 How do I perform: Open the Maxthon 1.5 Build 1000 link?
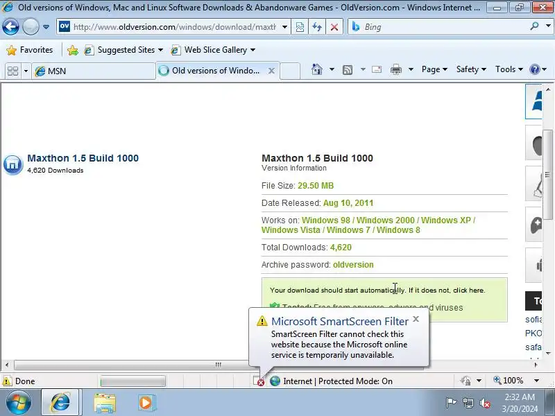[83, 158]
